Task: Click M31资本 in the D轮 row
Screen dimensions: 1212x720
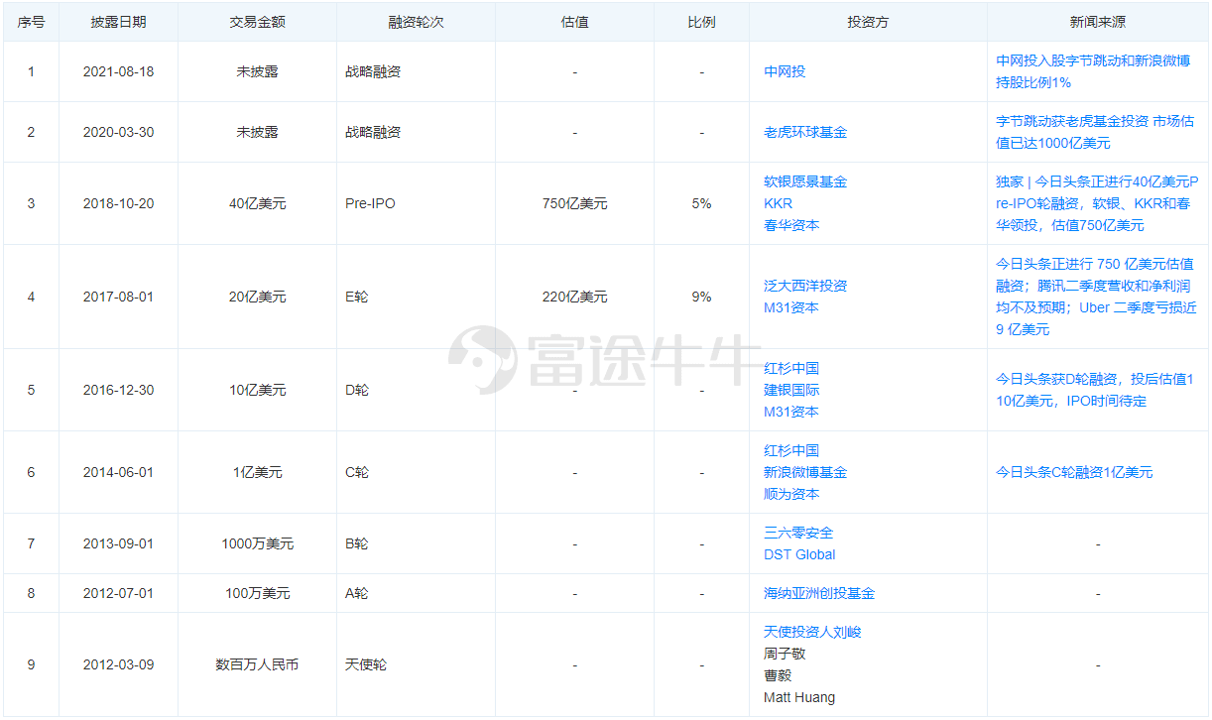Action: 791,412
